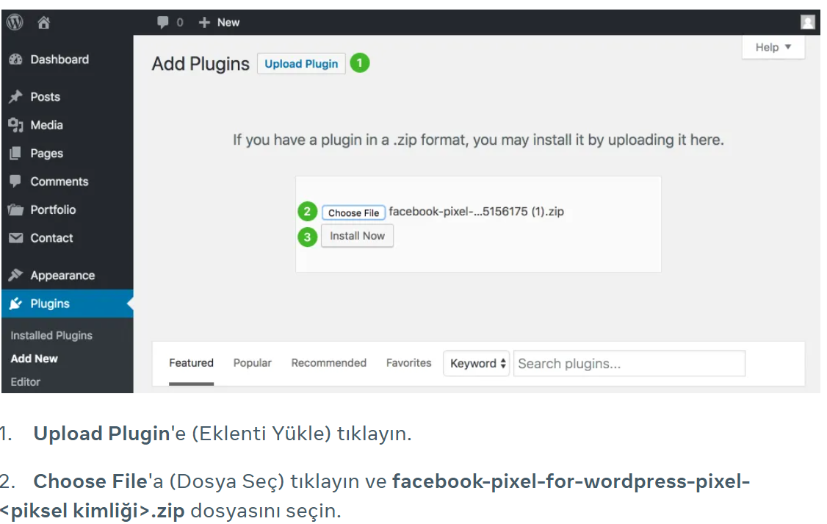Click the Appearance paintbrush icon
The width and height of the screenshot is (827, 524).
coord(16,275)
